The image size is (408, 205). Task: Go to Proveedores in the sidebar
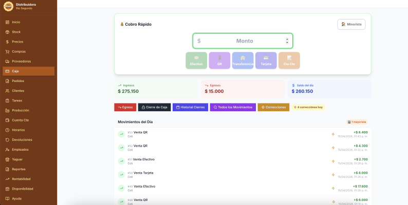click(21, 61)
